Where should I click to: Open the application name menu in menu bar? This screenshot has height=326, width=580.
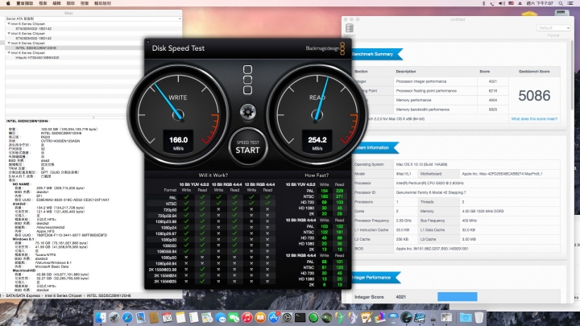point(25,3)
